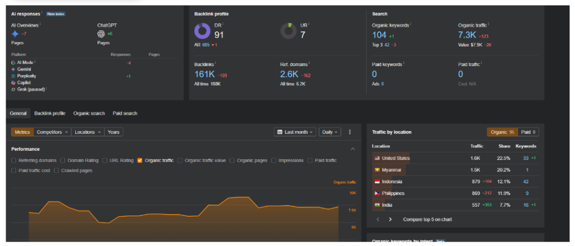The width and height of the screenshot is (575, 246).
Task: Click the calendar icon in Last month
Action: (280, 132)
